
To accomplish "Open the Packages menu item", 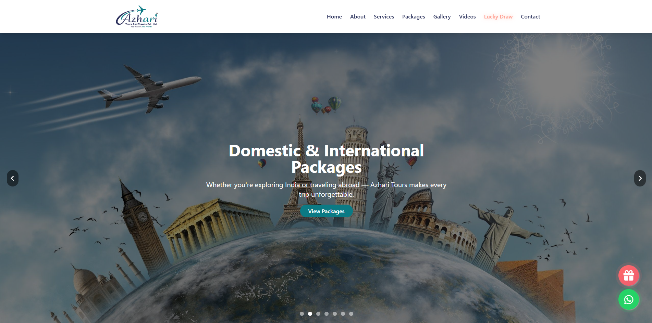I will point(413,16).
